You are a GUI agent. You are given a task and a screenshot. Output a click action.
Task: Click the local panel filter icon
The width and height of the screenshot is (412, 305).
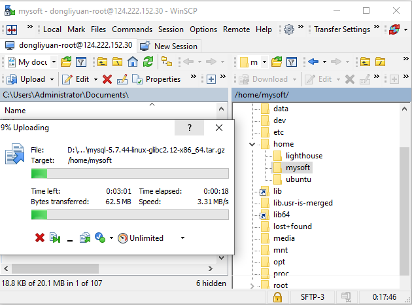point(81,62)
